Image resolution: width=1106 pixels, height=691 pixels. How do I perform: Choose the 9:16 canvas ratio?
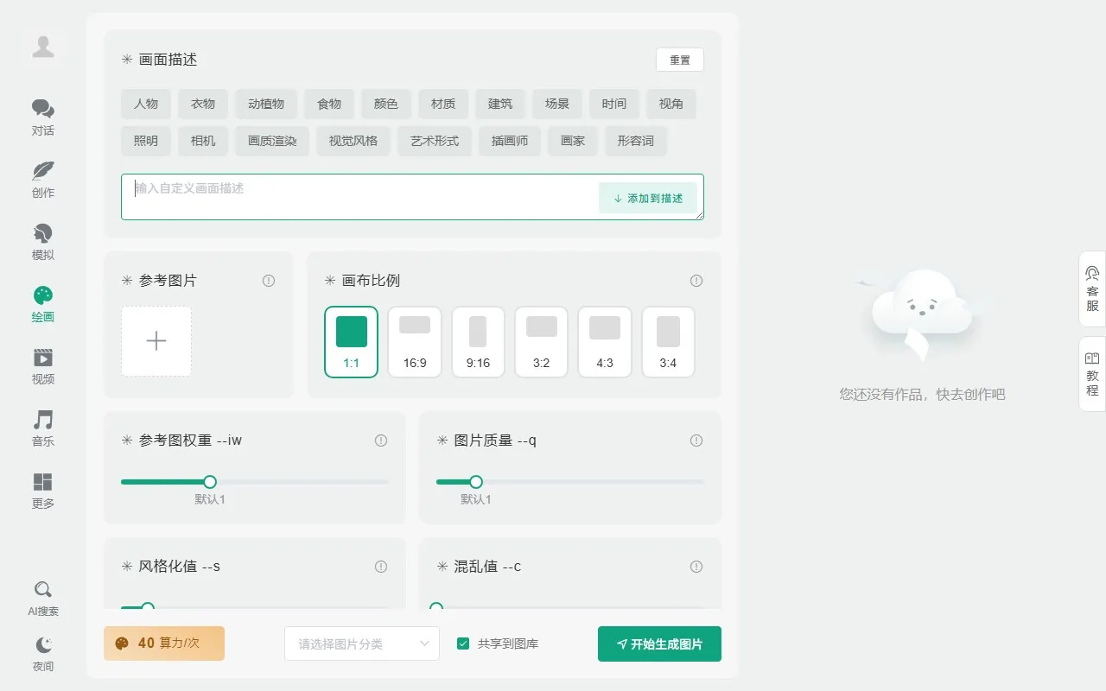[478, 342]
